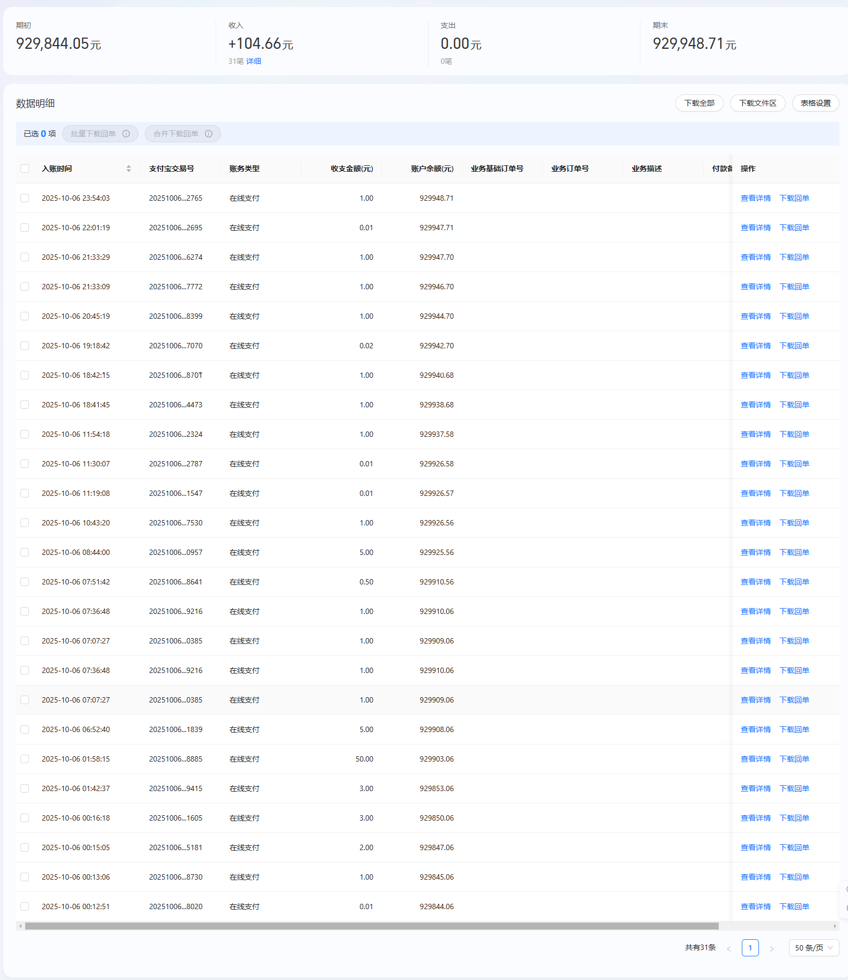The image size is (848, 980).
Task: Click the horizontal scrollbar thumb below table
Action: pos(371,926)
